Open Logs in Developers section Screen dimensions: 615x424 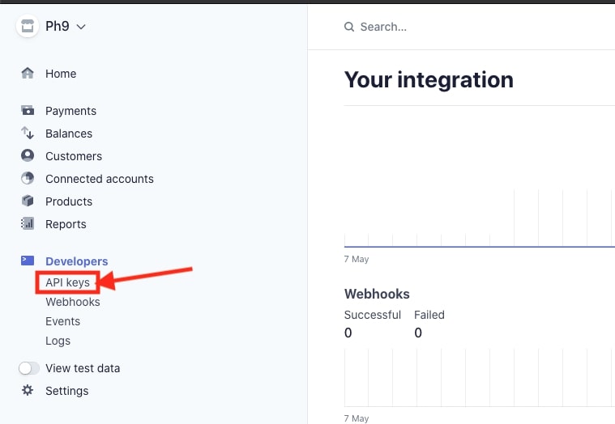(x=58, y=341)
